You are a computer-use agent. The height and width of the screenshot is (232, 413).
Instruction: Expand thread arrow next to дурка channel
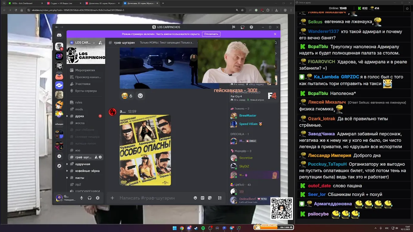[x=67, y=116]
